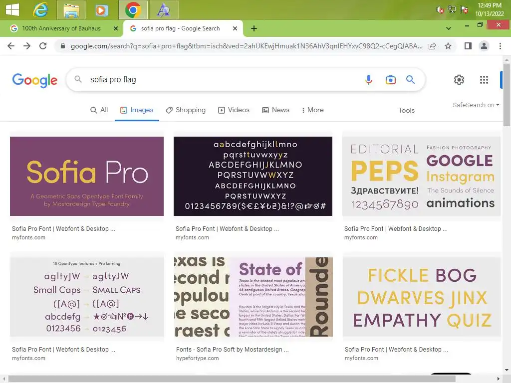The image size is (511, 383).
Task: Close the sofia pro flag tab
Action: tap(235, 28)
